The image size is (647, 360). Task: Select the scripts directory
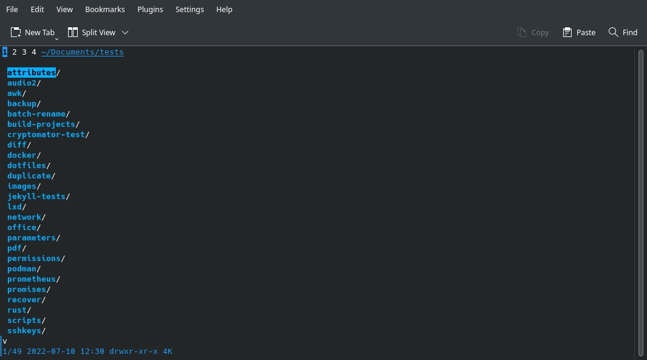click(x=24, y=320)
